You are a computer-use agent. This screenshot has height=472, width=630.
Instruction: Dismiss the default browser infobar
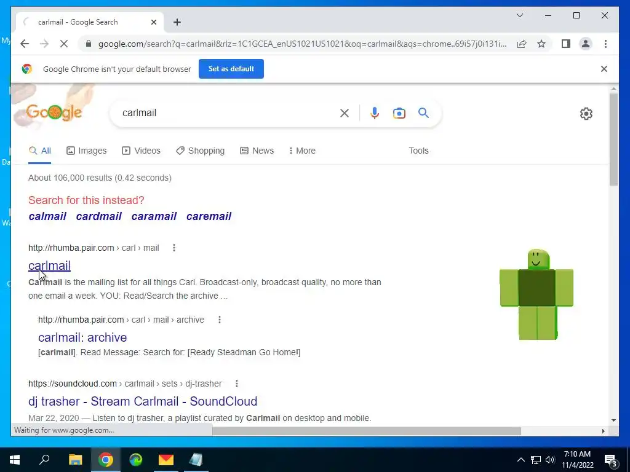pyautogui.click(x=604, y=69)
